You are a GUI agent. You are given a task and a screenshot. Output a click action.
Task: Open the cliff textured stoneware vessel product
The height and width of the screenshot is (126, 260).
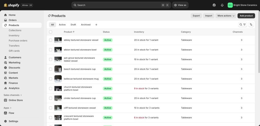click(80, 108)
